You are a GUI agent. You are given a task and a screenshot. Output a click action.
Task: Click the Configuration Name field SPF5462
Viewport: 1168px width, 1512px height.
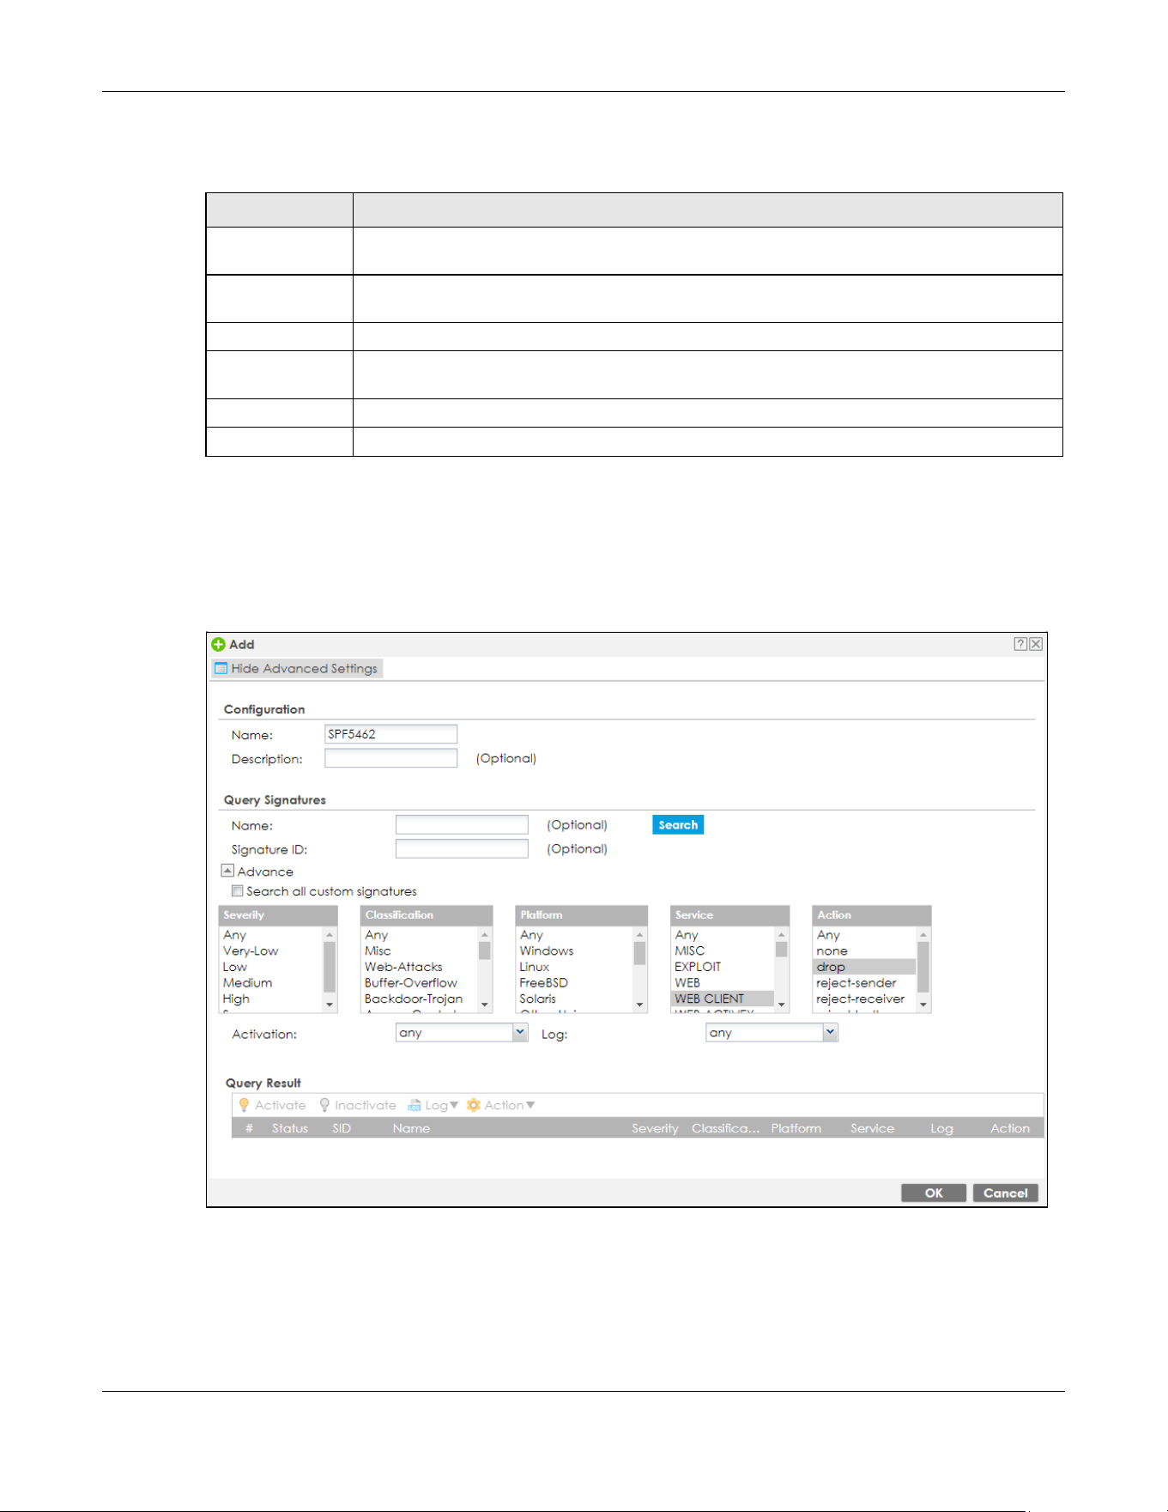point(390,734)
